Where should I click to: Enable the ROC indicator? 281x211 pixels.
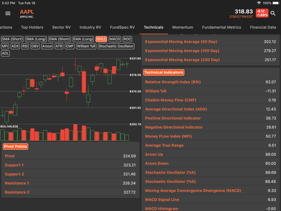tap(127, 39)
